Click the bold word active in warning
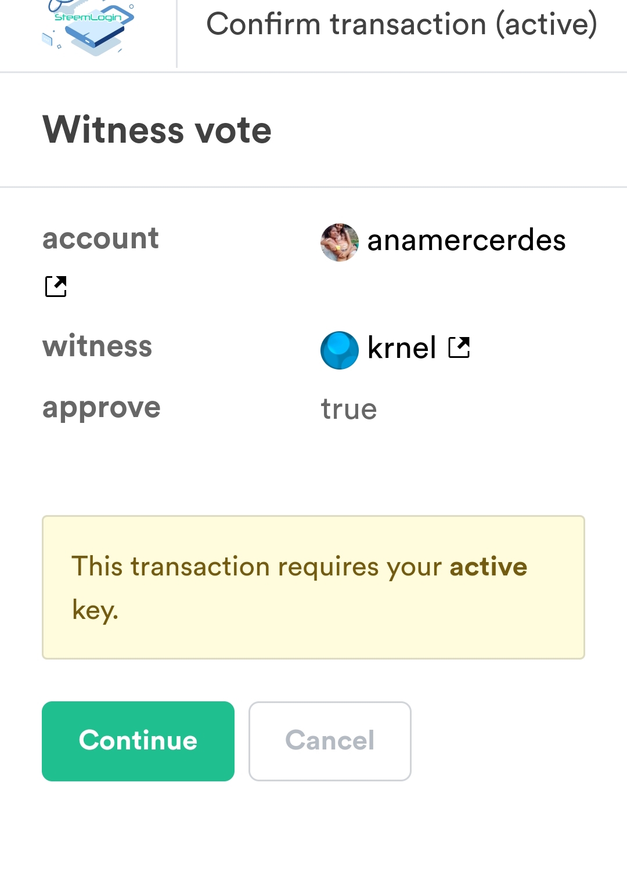Screen dimensions: 627x891 (x=488, y=567)
